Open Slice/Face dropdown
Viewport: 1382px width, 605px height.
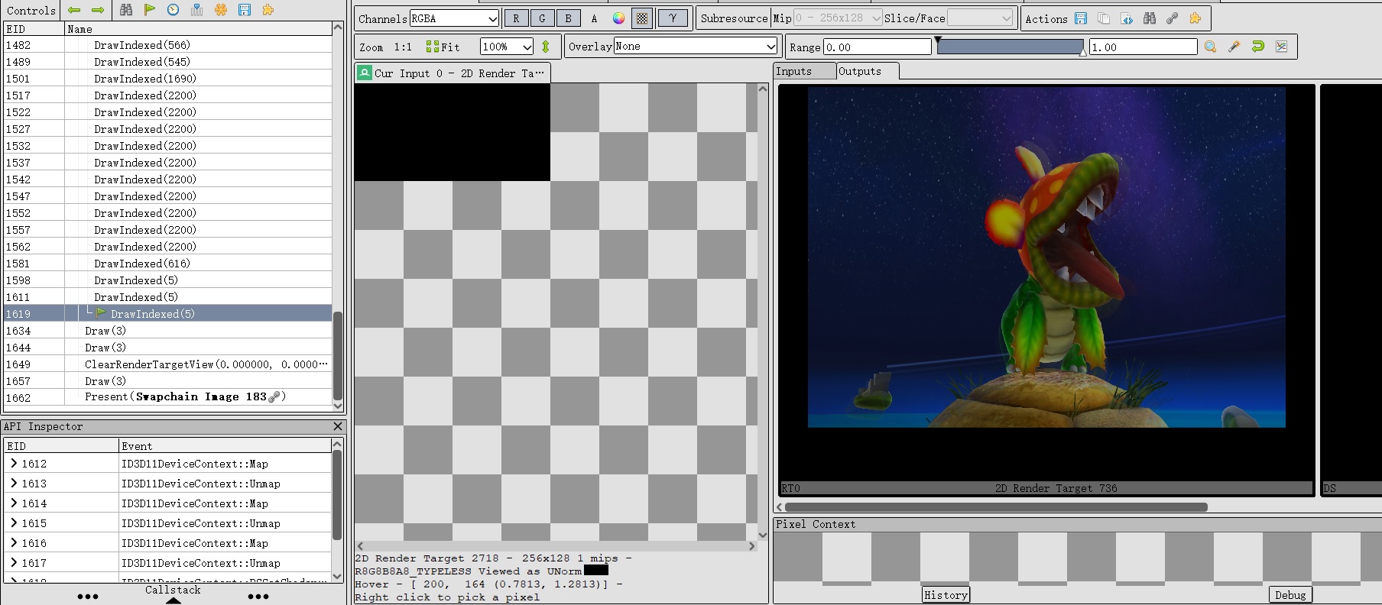(x=981, y=18)
